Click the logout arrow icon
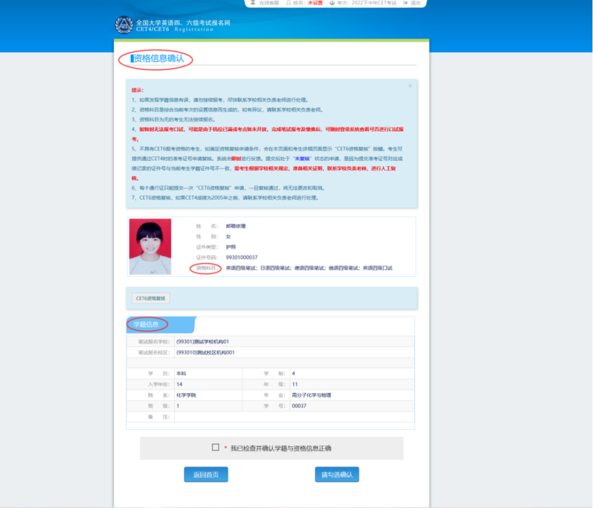This screenshot has height=508, width=593. [x=405, y=3]
